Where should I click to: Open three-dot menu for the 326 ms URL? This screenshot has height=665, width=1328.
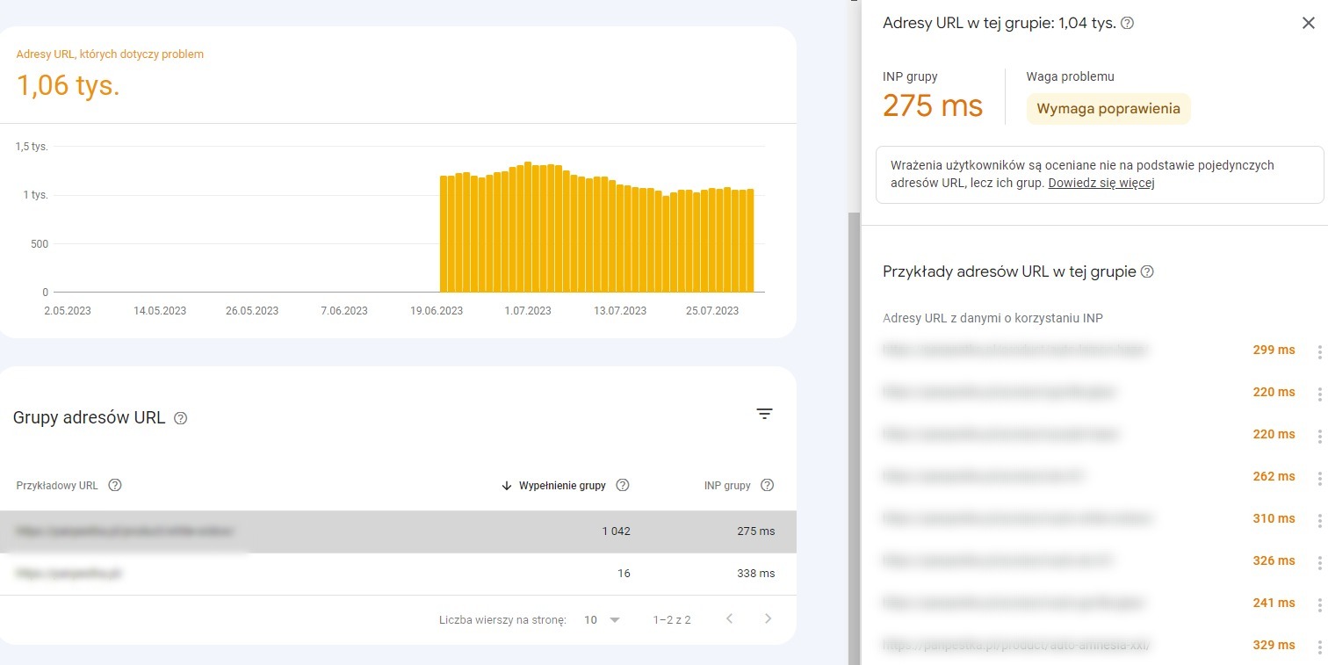[x=1319, y=562]
